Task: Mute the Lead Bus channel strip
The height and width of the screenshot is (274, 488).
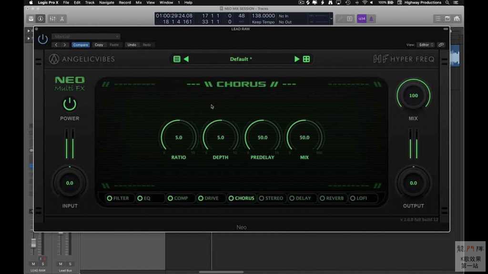Action: coord(61,264)
